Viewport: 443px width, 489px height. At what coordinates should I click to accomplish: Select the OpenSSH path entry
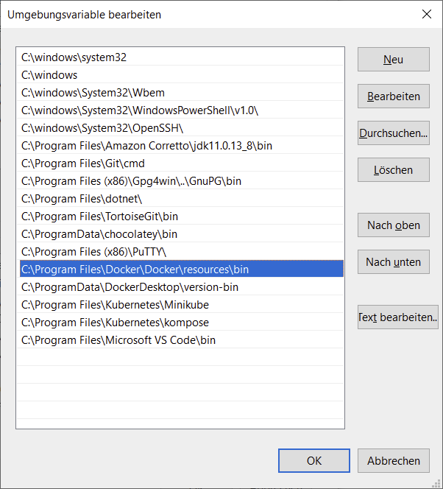(180, 128)
